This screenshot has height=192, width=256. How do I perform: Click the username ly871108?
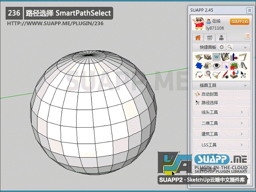coord(215,28)
